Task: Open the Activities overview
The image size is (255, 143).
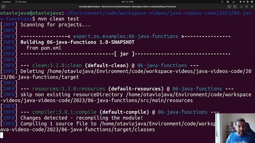Action: 6,2
